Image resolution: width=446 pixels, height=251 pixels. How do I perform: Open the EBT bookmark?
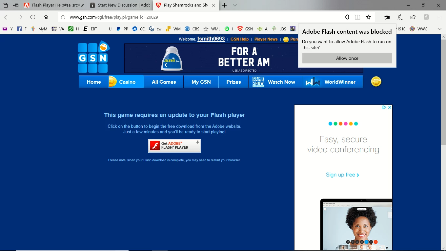[90, 29]
